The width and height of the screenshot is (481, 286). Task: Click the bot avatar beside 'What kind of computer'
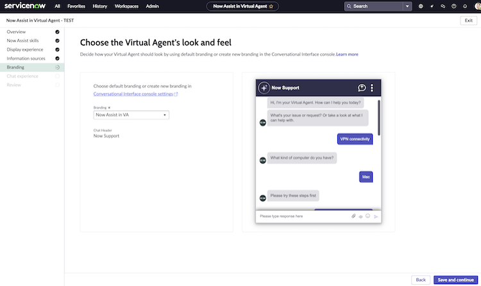coord(263,160)
